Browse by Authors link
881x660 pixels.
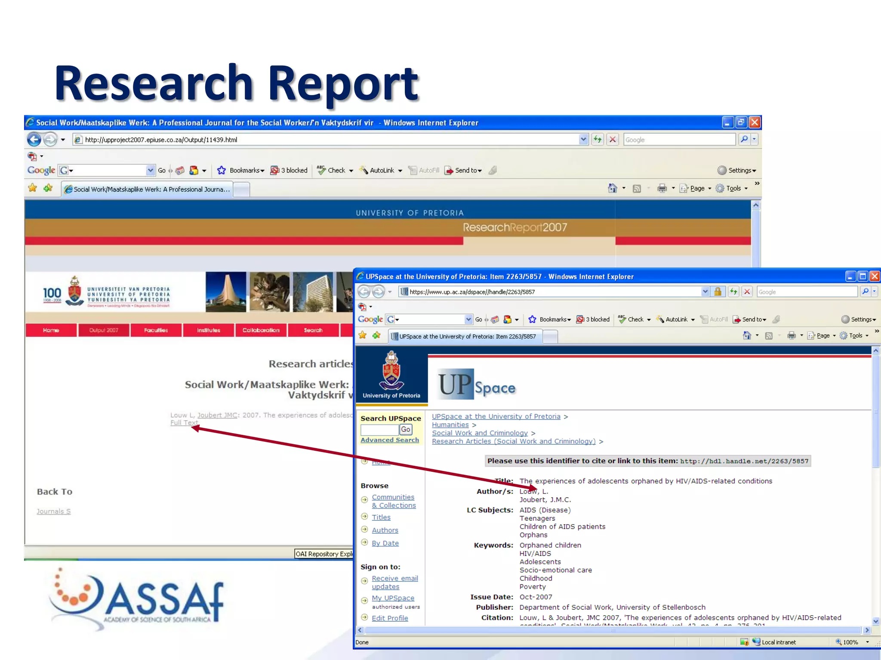coord(385,530)
